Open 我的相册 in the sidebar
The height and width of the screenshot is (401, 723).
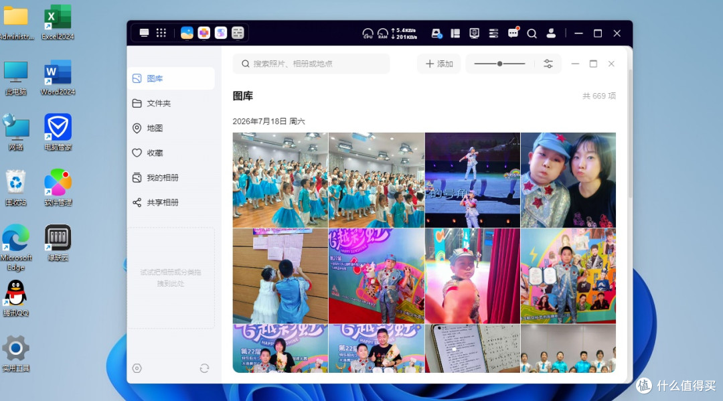pos(171,177)
